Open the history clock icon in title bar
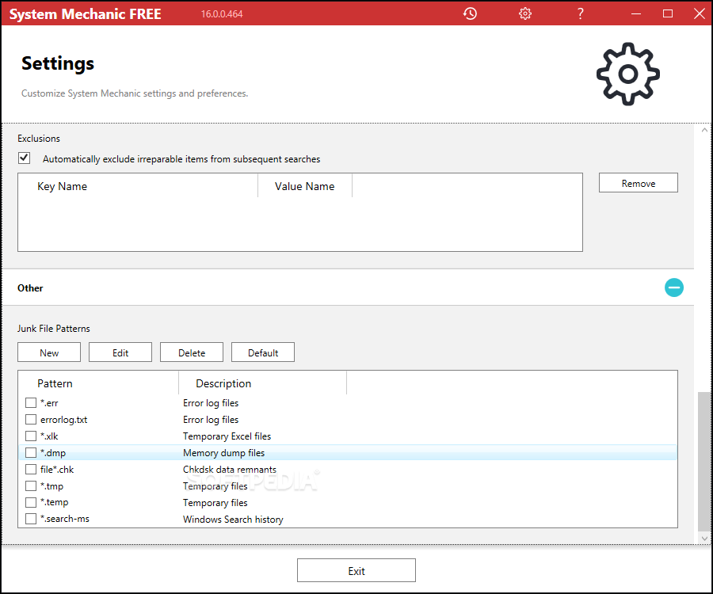 pyautogui.click(x=470, y=13)
